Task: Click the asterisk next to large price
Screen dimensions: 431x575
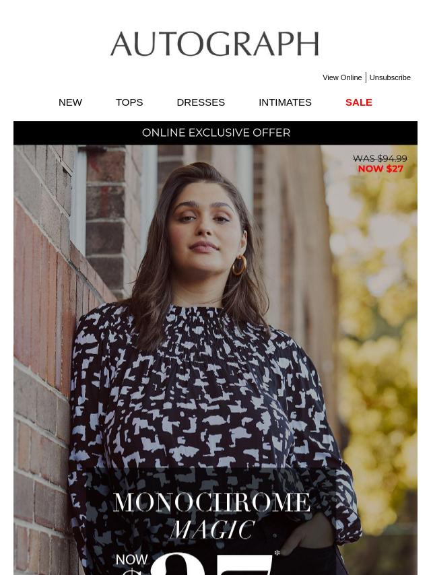Action: [277, 553]
